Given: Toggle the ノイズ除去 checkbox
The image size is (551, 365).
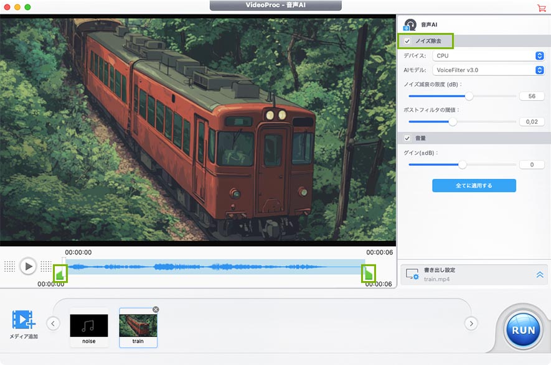Looking at the screenshot, I should click(x=407, y=41).
